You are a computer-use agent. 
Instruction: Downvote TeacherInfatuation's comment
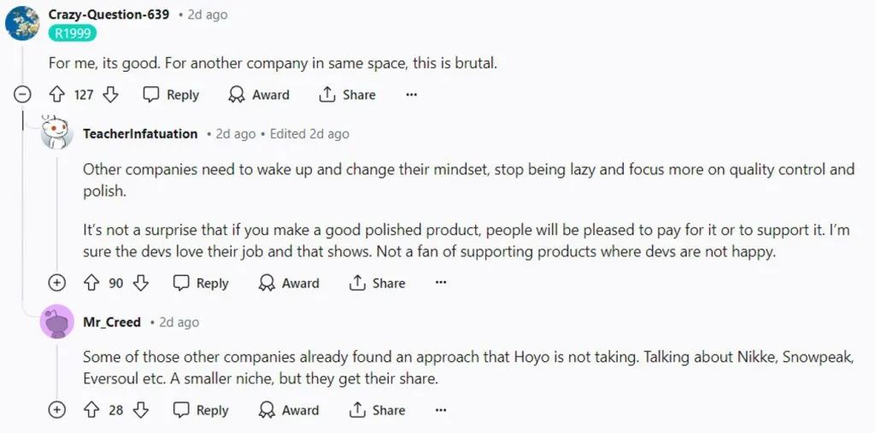point(141,284)
